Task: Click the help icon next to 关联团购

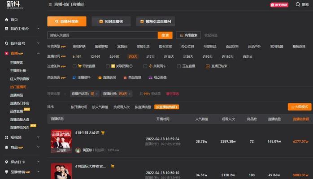Action: 131,66
